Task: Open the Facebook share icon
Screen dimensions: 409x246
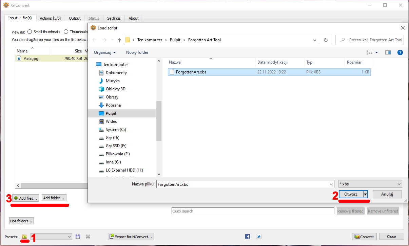Action: pyautogui.click(x=248, y=237)
